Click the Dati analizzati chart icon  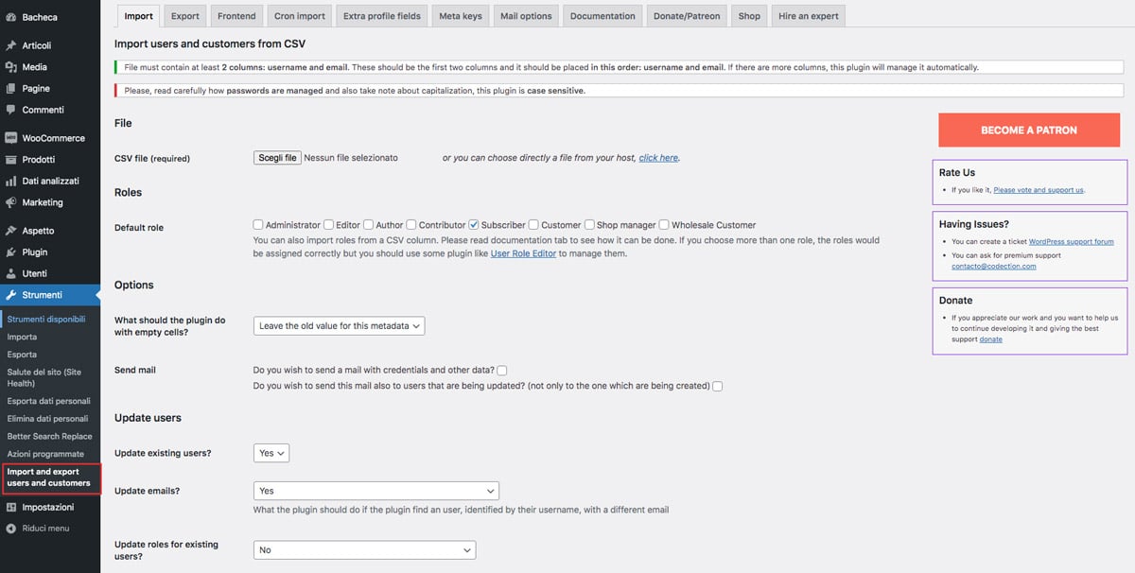pyautogui.click(x=10, y=181)
